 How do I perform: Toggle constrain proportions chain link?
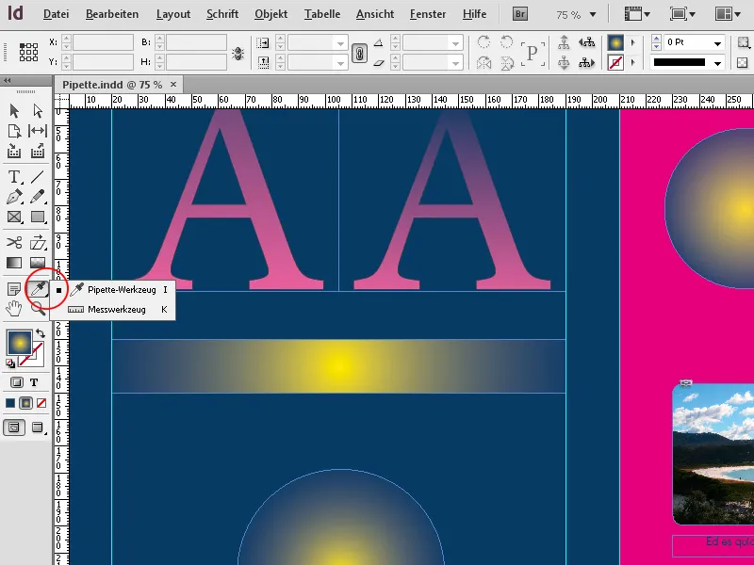[359, 53]
